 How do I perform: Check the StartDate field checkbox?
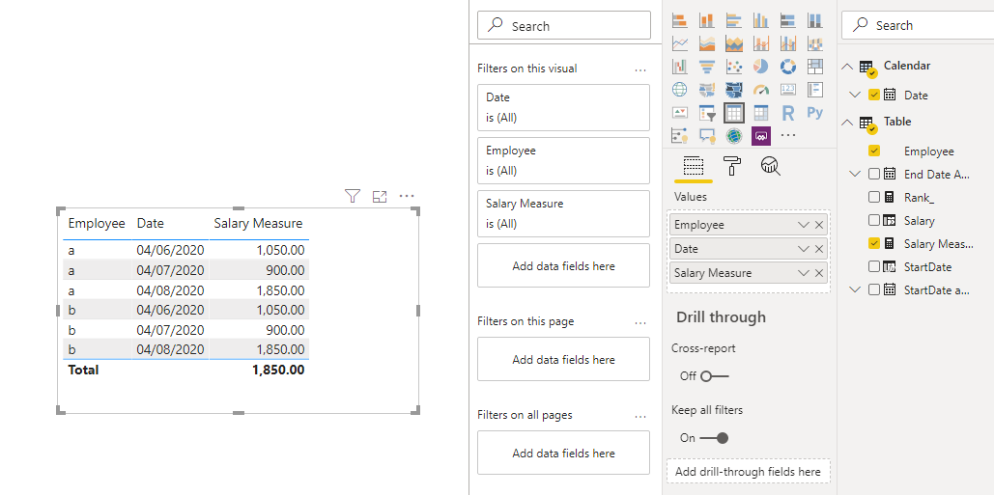point(874,266)
